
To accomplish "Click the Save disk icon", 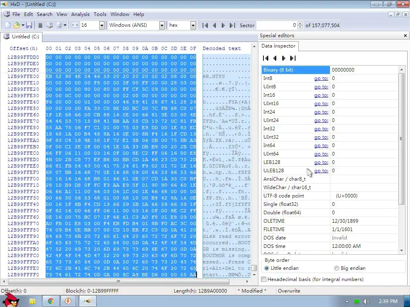I will pos(29,25).
